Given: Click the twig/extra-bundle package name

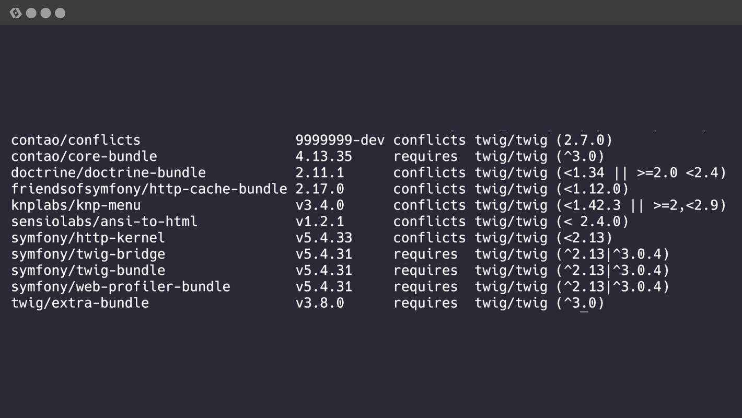Looking at the screenshot, I should point(80,303).
